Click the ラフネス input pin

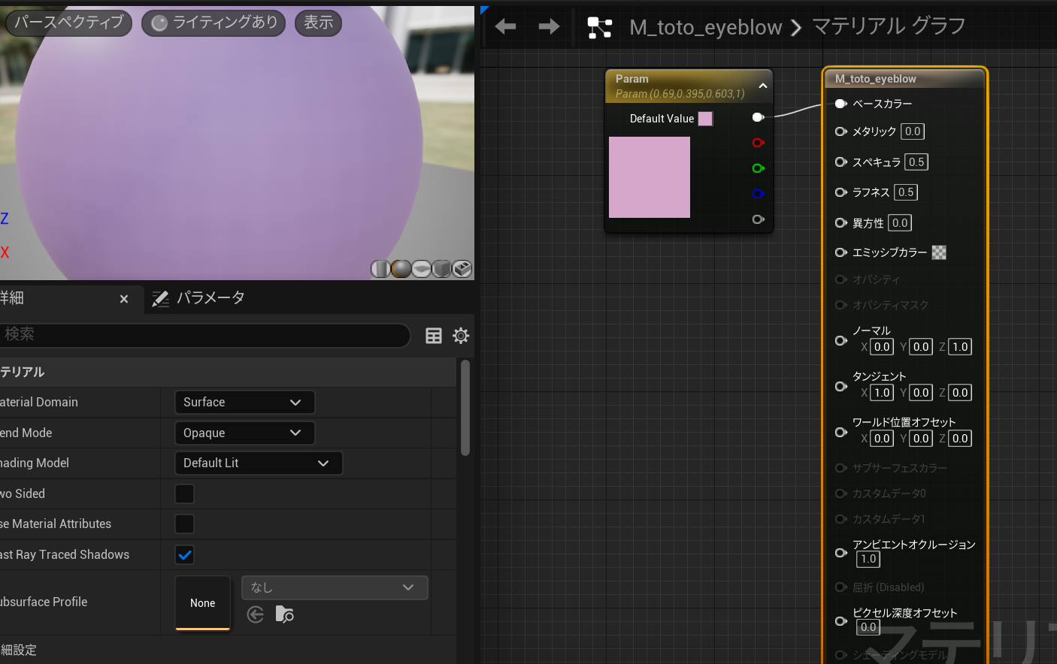(x=841, y=192)
